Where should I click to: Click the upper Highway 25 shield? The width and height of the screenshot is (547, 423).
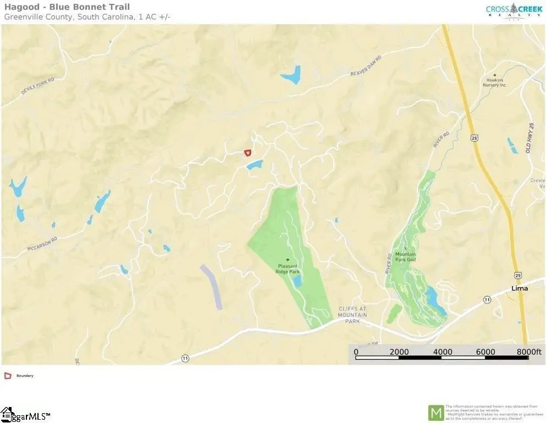click(474, 138)
